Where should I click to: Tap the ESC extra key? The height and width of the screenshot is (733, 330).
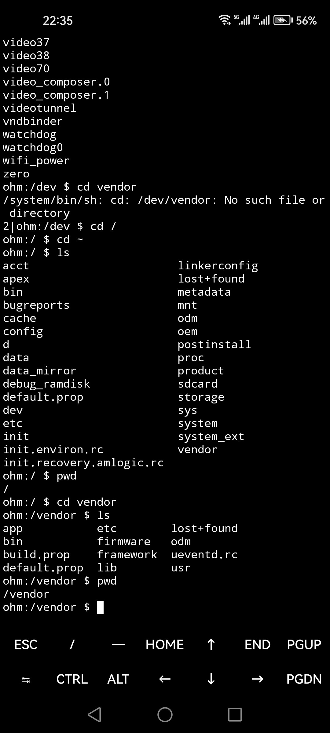[26, 645]
